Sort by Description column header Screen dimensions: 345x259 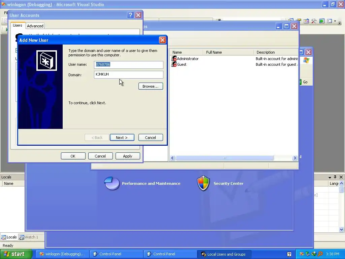point(276,52)
